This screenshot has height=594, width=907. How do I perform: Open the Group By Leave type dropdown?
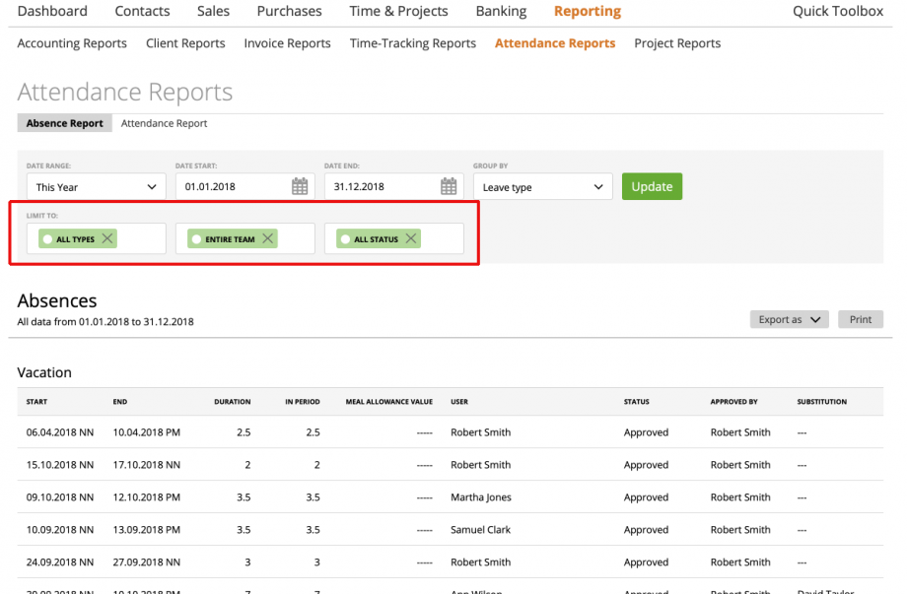coord(542,186)
